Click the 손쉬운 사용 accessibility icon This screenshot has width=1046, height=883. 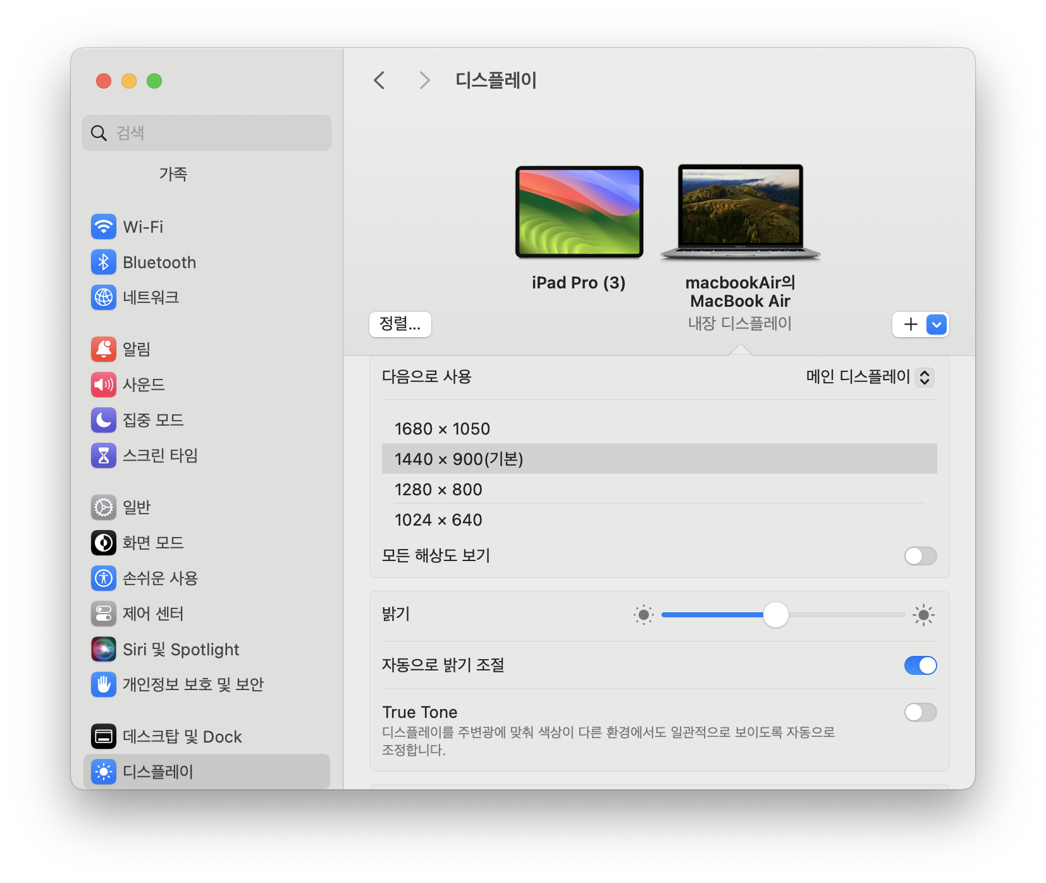pos(104,578)
